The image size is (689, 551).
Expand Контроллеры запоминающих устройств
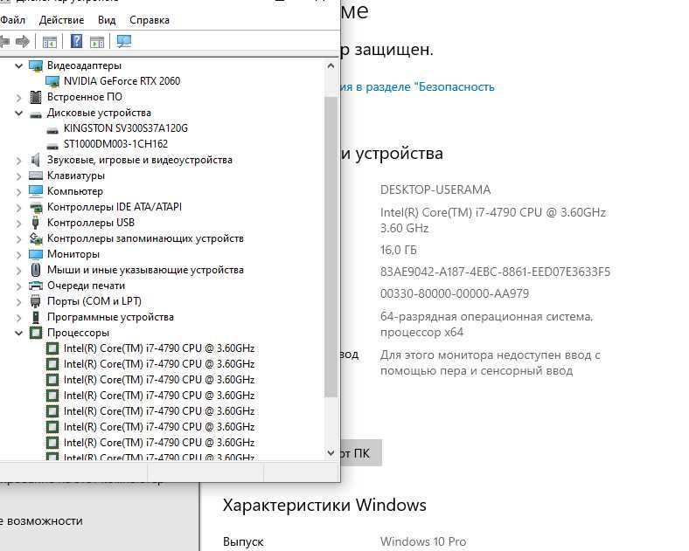pyautogui.click(x=18, y=239)
